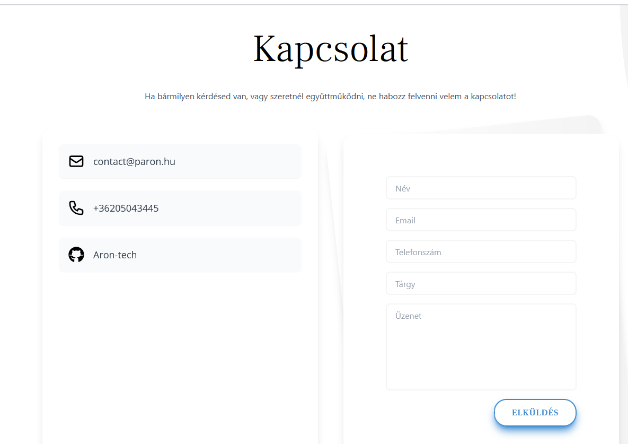The width and height of the screenshot is (628, 444).
Task: Click the empty space left of Elküldés button
Action: tap(437, 413)
